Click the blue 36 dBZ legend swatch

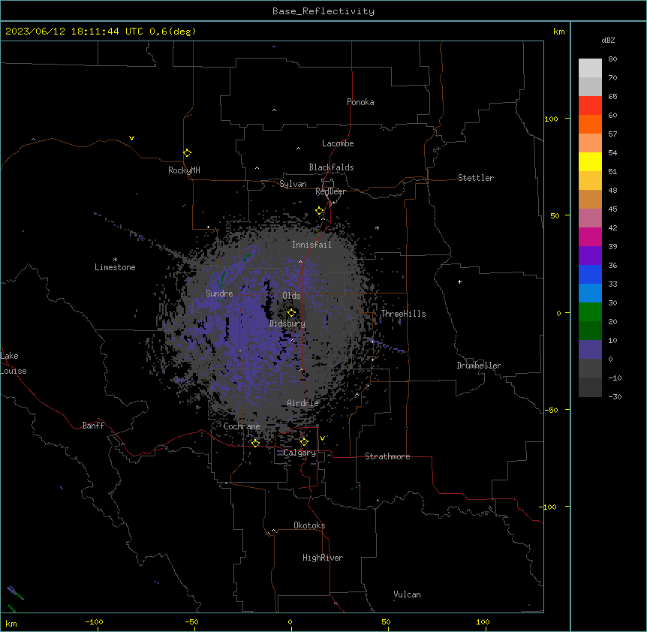point(590,274)
